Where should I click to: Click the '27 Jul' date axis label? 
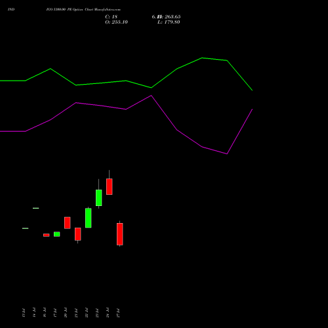(118, 313)
